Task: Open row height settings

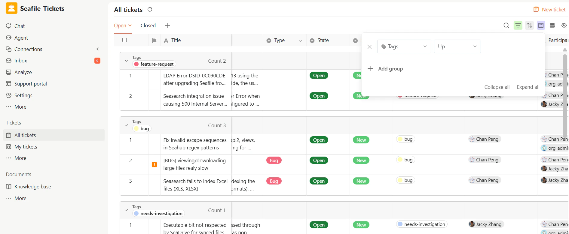Action: (x=552, y=25)
